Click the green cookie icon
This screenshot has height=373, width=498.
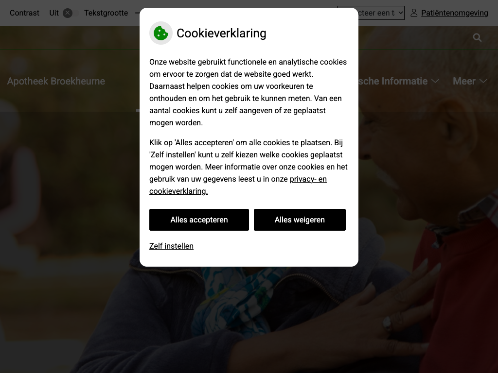(160, 33)
